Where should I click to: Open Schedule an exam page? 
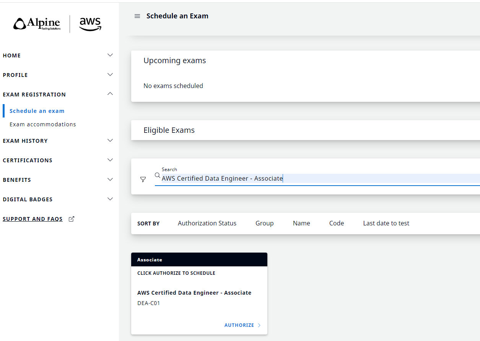37,111
